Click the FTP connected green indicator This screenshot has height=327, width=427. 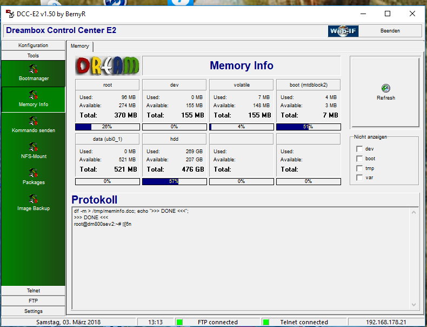pos(179,322)
